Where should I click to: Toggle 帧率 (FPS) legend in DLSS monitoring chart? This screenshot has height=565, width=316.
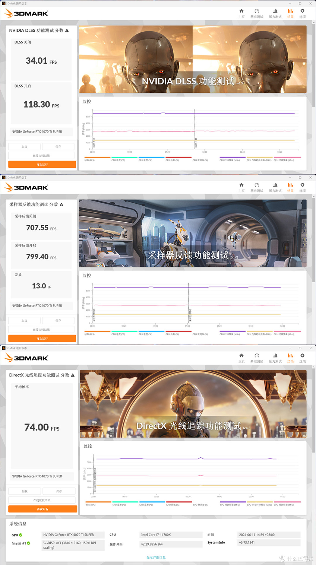(97, 159)
